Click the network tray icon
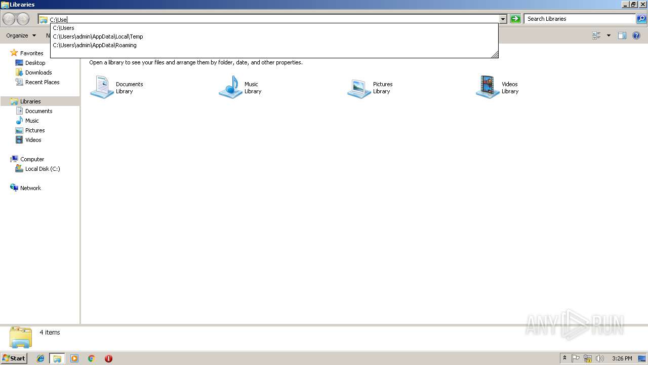Image resolution: width=648 pixels, height=365 pixels. click(588, 358)
